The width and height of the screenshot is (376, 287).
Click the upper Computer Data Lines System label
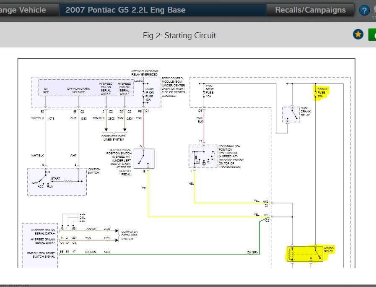(x=114, y=138)
